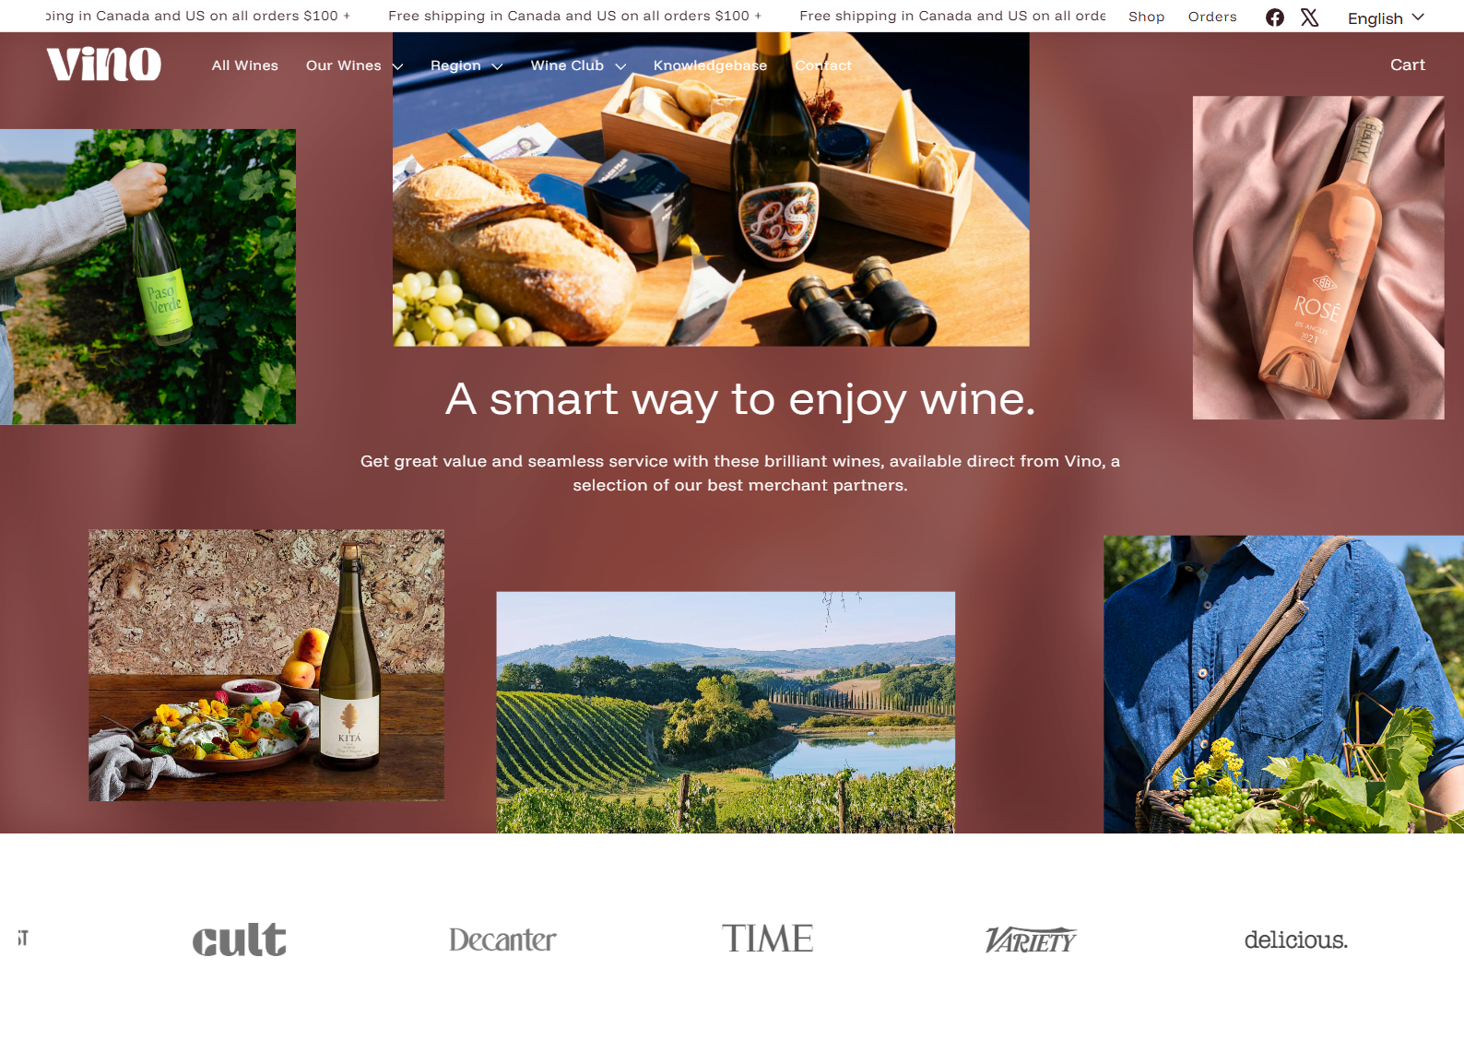Image resolution: width=1464 pixels, height=1040 pixels.
Task: Click the delicious. logo
Action: pos(1295,940)
